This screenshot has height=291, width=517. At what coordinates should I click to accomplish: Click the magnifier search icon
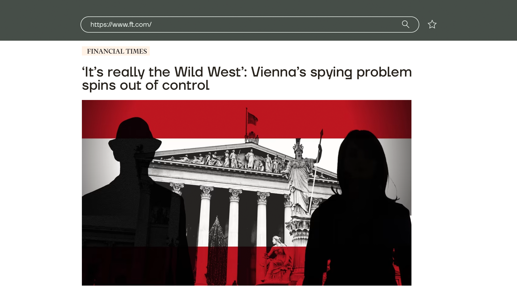click(406, 24)
